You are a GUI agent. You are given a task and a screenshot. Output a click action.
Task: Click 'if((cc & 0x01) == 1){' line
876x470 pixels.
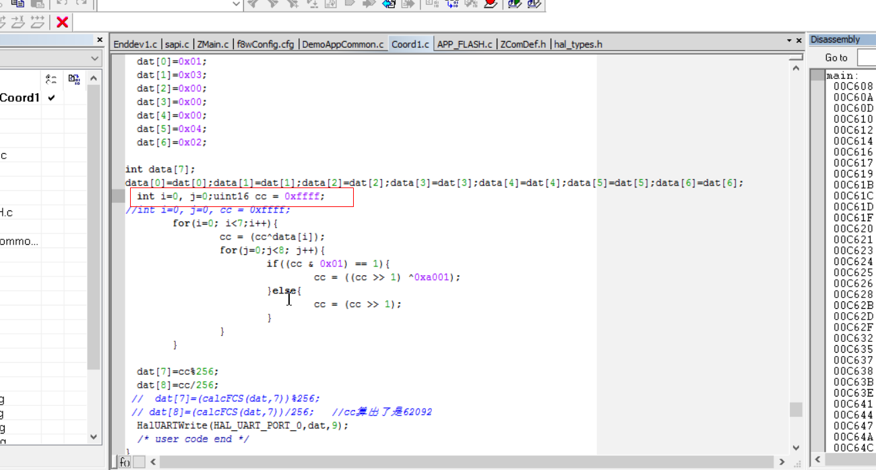(x=328, y=264)
